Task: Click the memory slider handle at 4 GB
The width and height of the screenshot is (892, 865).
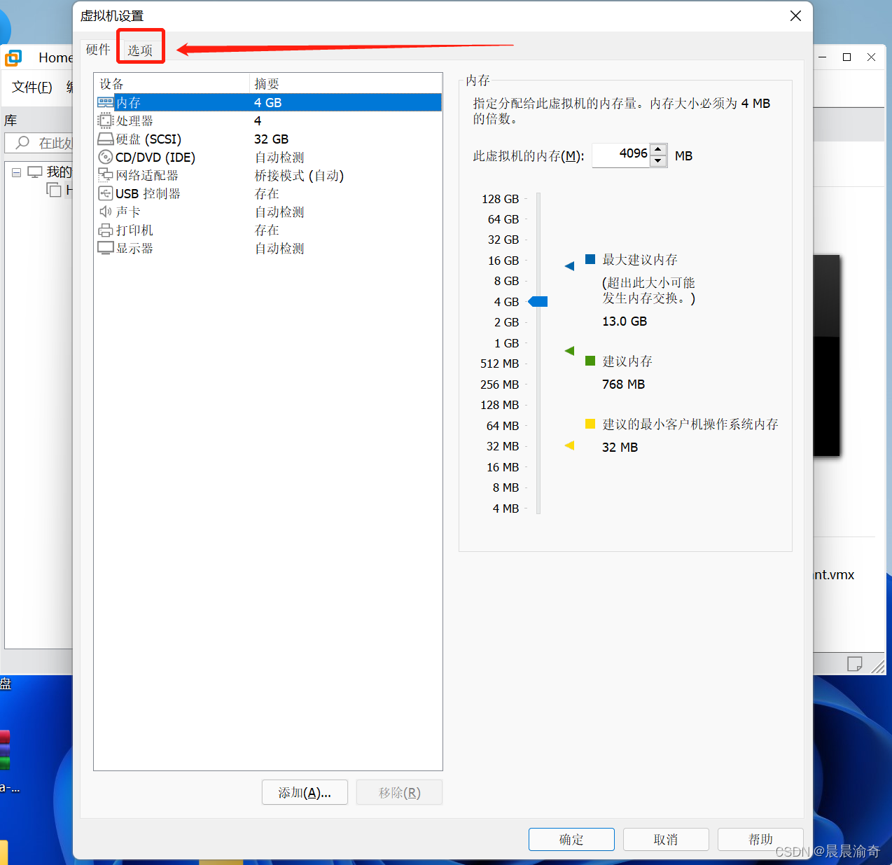Action: point(538,301)
